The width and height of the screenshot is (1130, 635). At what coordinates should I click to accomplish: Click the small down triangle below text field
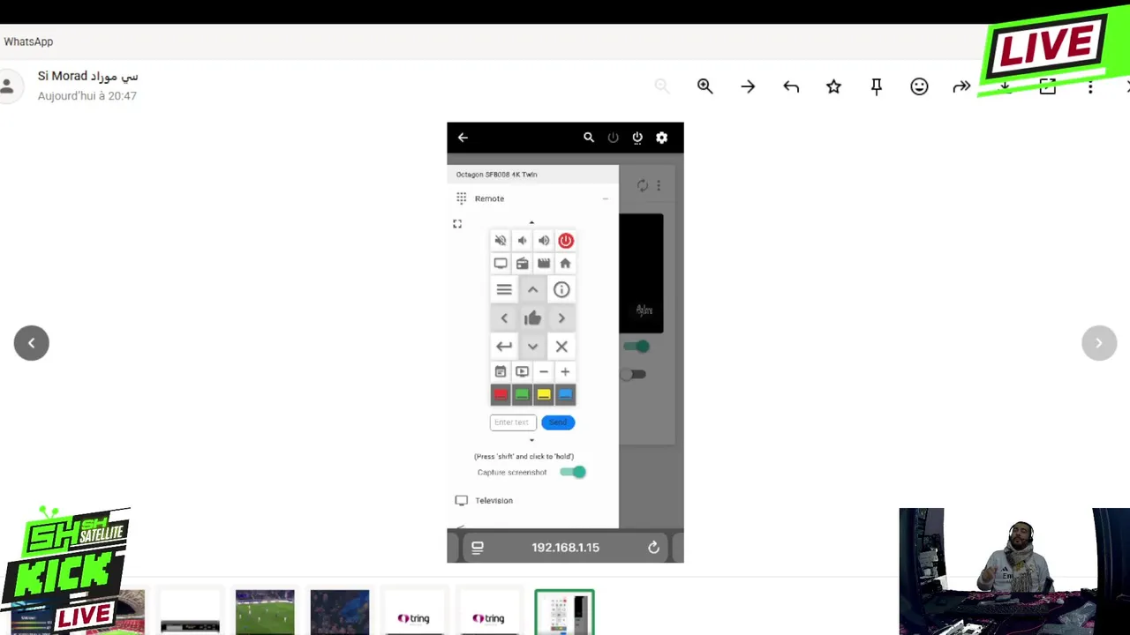[x=531, y=440]
